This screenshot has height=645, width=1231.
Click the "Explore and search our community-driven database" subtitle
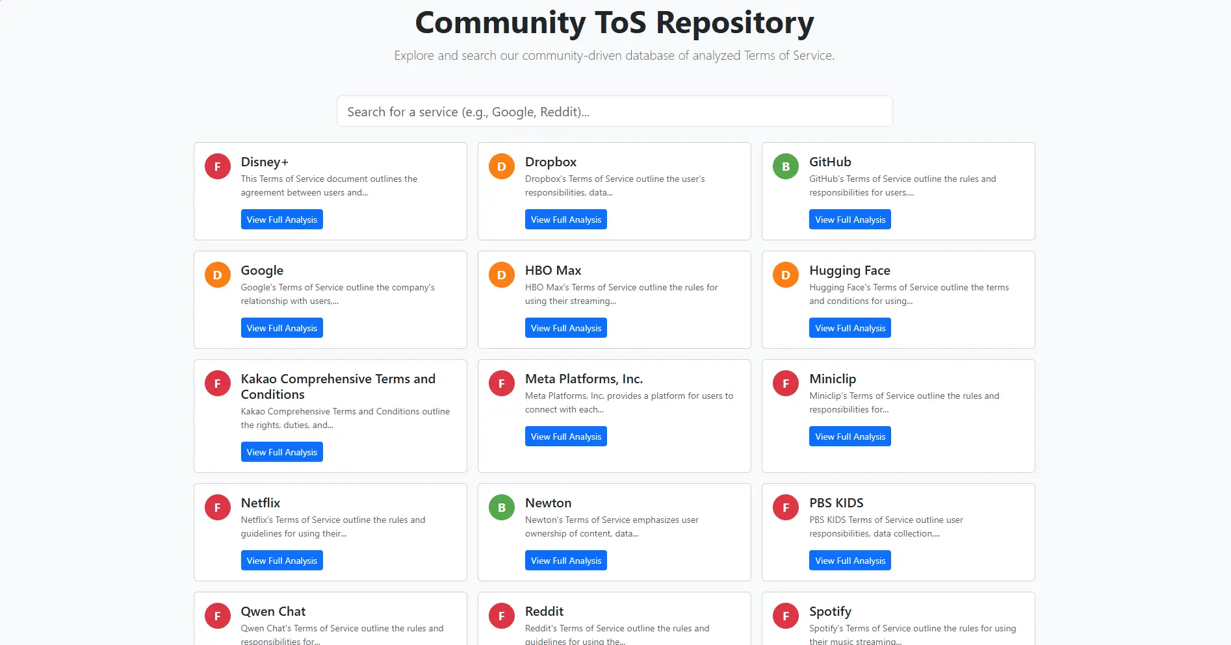tap(615, 55)
